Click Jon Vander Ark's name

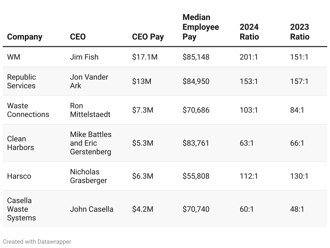pos(89,81)
